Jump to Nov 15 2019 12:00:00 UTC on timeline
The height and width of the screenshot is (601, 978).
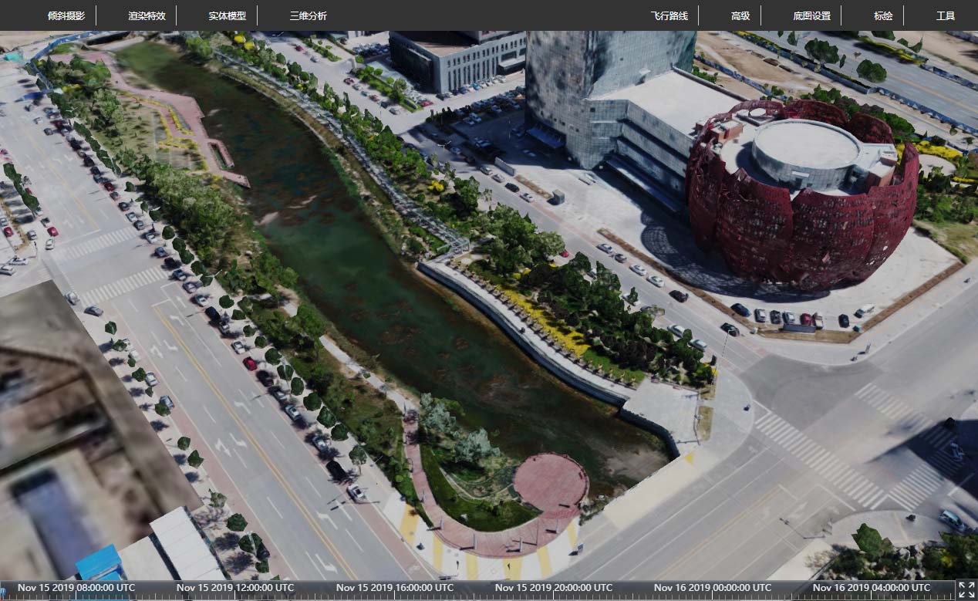tap(235, 587)
